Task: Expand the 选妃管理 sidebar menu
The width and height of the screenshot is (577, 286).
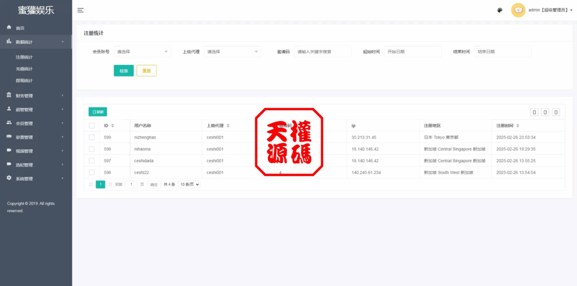Action: [36, 165]
